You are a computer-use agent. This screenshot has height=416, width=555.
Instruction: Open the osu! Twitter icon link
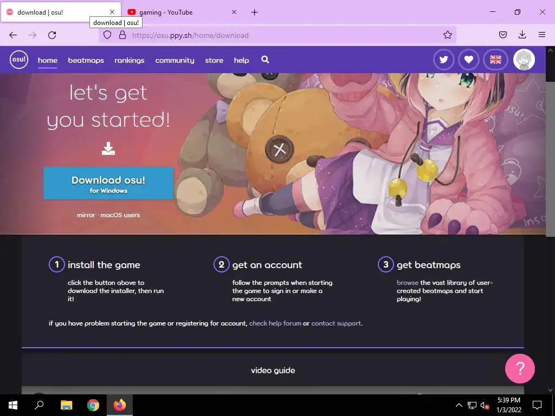[443, 60]
